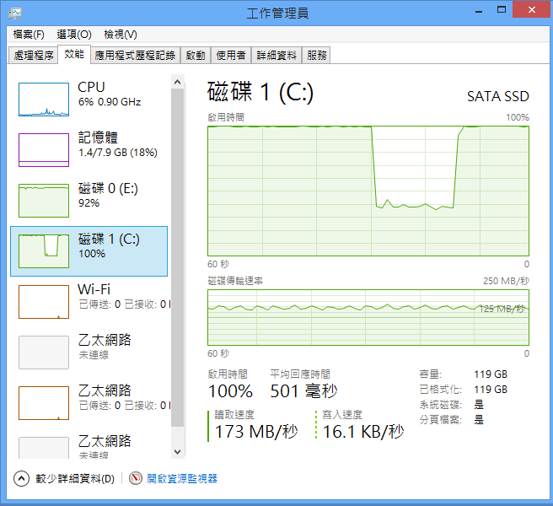Switch to the 服務 tab
The width and height of the screenshot is (553, 506).
tap(317, 56)
